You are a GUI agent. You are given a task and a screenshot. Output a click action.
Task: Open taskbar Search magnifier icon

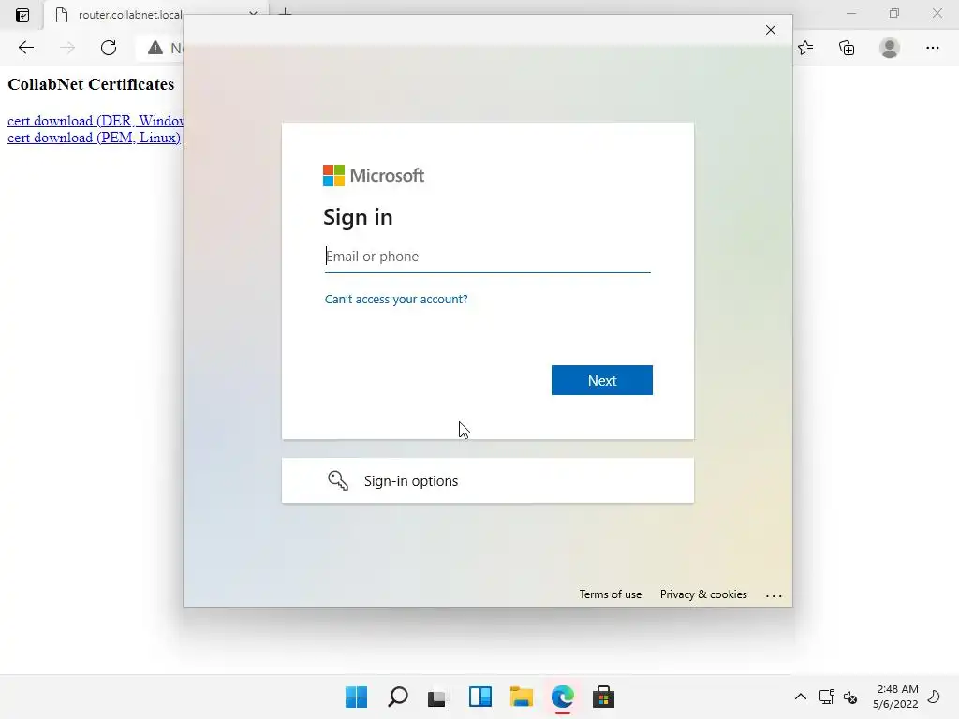coord(397,697)
